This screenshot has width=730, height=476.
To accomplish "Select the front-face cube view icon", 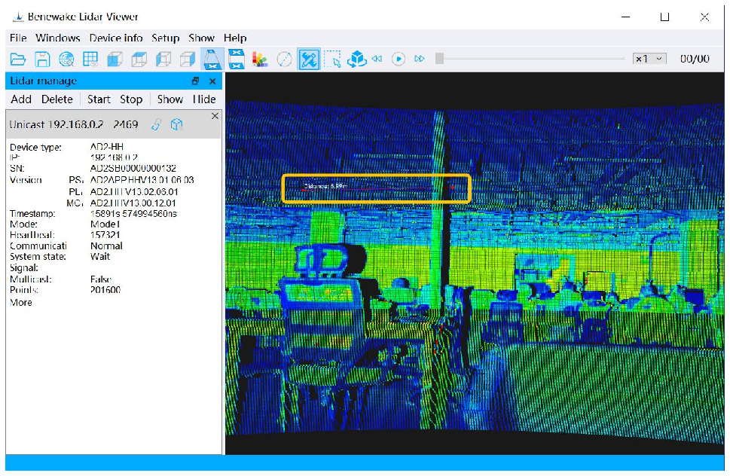I will [115, 59].
